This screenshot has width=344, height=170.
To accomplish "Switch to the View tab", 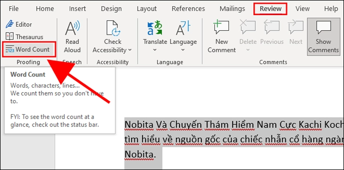I will click(303, 9).
